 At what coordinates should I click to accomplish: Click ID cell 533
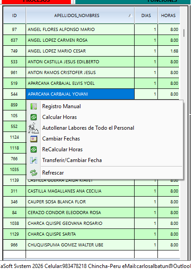click(14, 61)
